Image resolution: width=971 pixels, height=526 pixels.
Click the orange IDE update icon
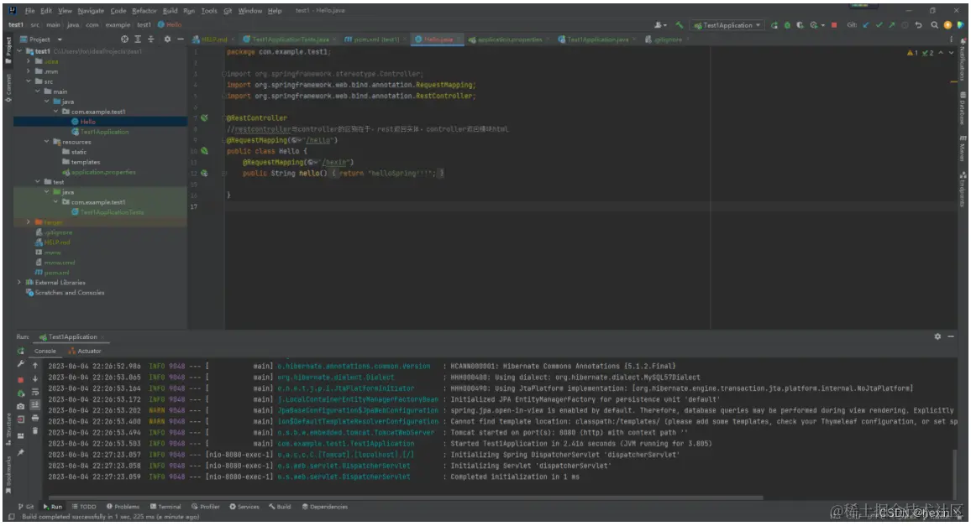point(947,25)
